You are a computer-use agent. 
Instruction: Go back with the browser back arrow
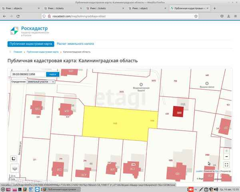[x=4, y=16]
